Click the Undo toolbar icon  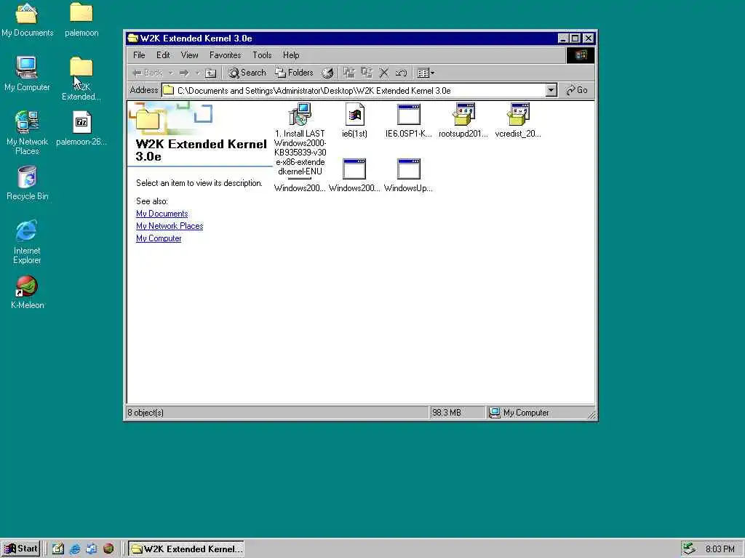[401, 73]
